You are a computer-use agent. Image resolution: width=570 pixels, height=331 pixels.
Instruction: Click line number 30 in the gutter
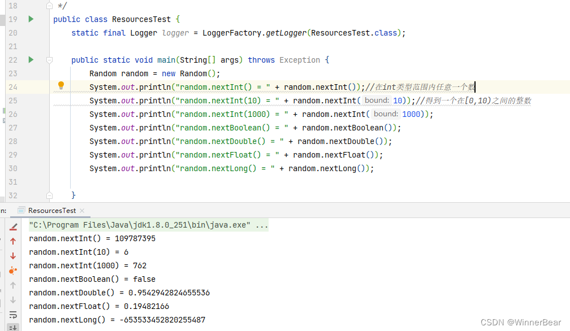13,168
